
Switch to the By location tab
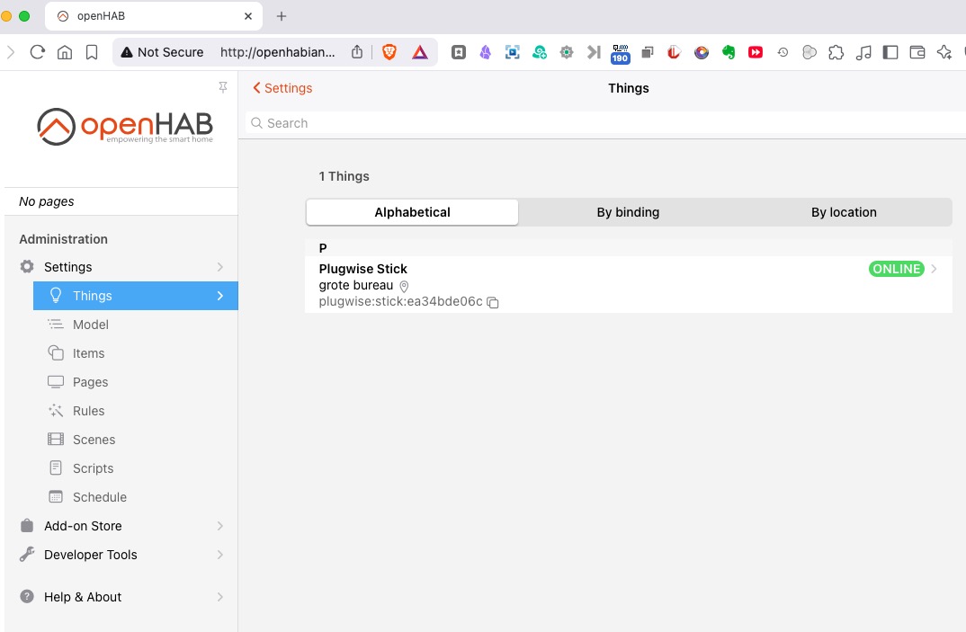[844, 212]
